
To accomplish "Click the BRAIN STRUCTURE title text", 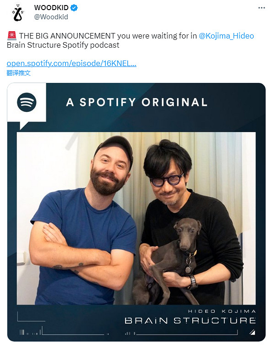I will point(190,321).
